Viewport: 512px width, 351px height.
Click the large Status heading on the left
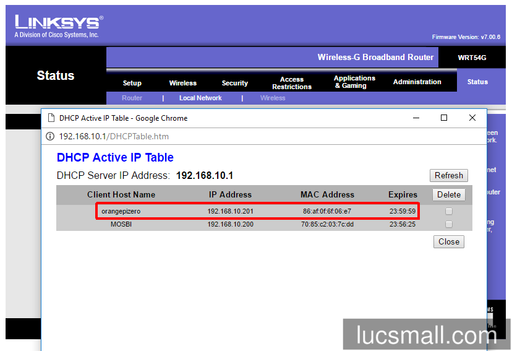pyautogui.click(x=56, y=76)
